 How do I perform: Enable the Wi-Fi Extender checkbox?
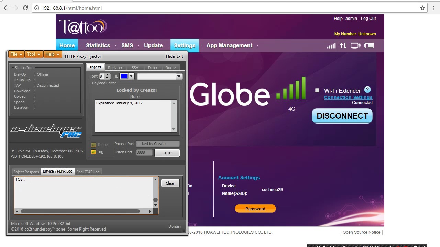pyautogui.click(x=317, y=90)
